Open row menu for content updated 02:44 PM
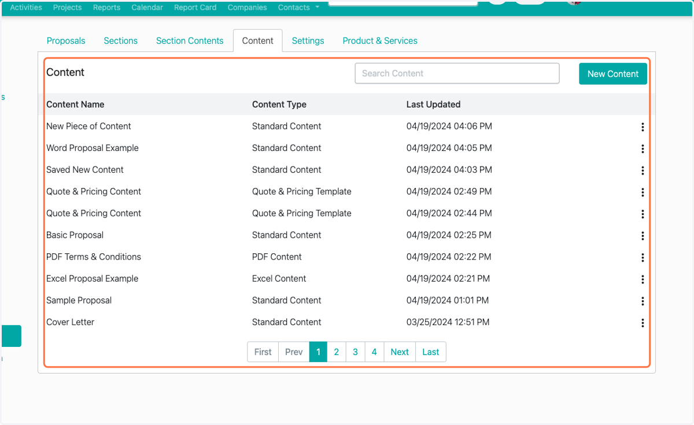 [643, 214]
